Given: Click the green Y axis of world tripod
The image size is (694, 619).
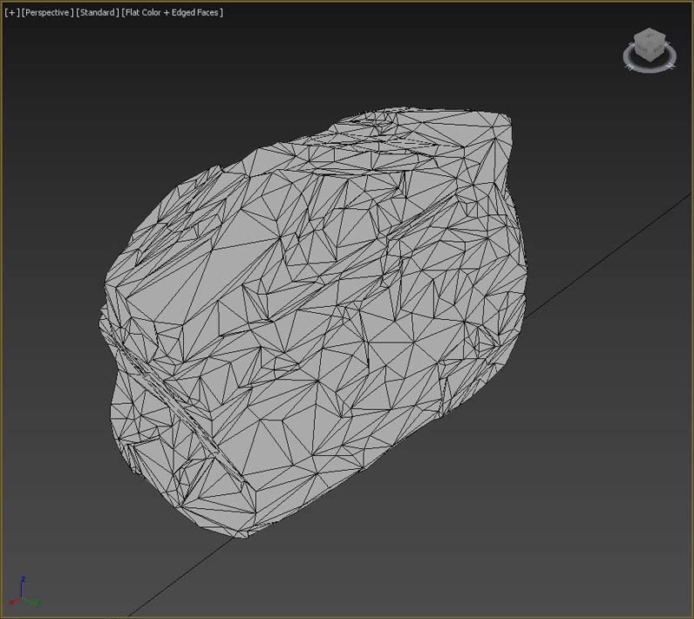Looking at the screenshot, I should 32,600.
